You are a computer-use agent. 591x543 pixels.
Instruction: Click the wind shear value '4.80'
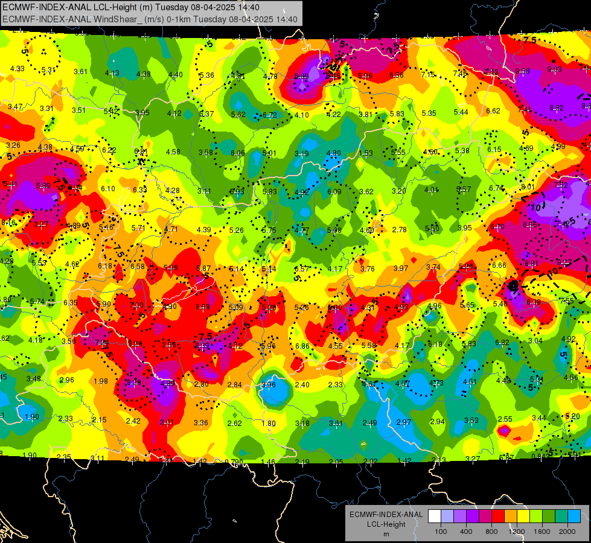pos(333,153)
